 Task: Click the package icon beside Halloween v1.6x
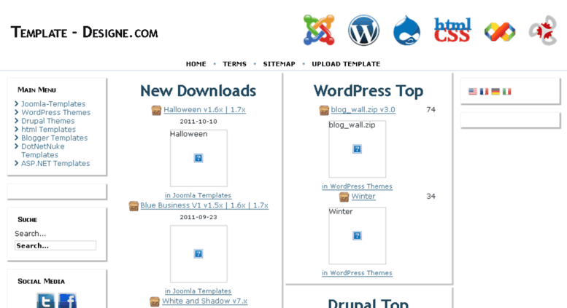pyautogui.click(x=156, y=111)
